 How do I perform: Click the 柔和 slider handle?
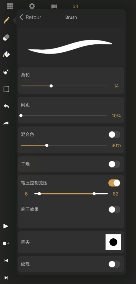click(51, 86)
